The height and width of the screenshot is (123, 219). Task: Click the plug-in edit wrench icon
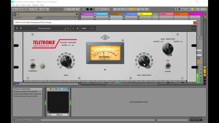point(53,89)
